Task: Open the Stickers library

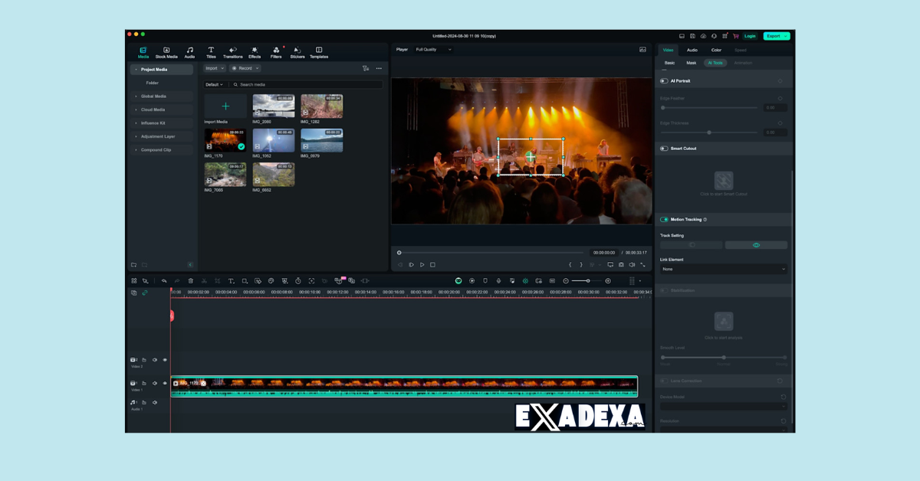Action: click(x=297, y=52)
